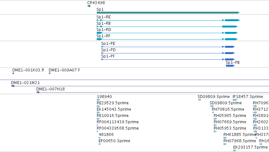Click the DME1-009A07.F label
Image resolution: width=269 pixels, height=152 pixels.
click(x=64, y=70)
